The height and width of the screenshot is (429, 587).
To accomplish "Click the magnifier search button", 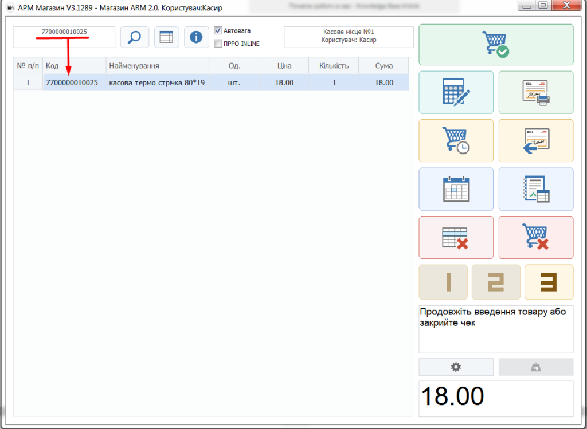I will pyautogui.click(x=135, y=37).
